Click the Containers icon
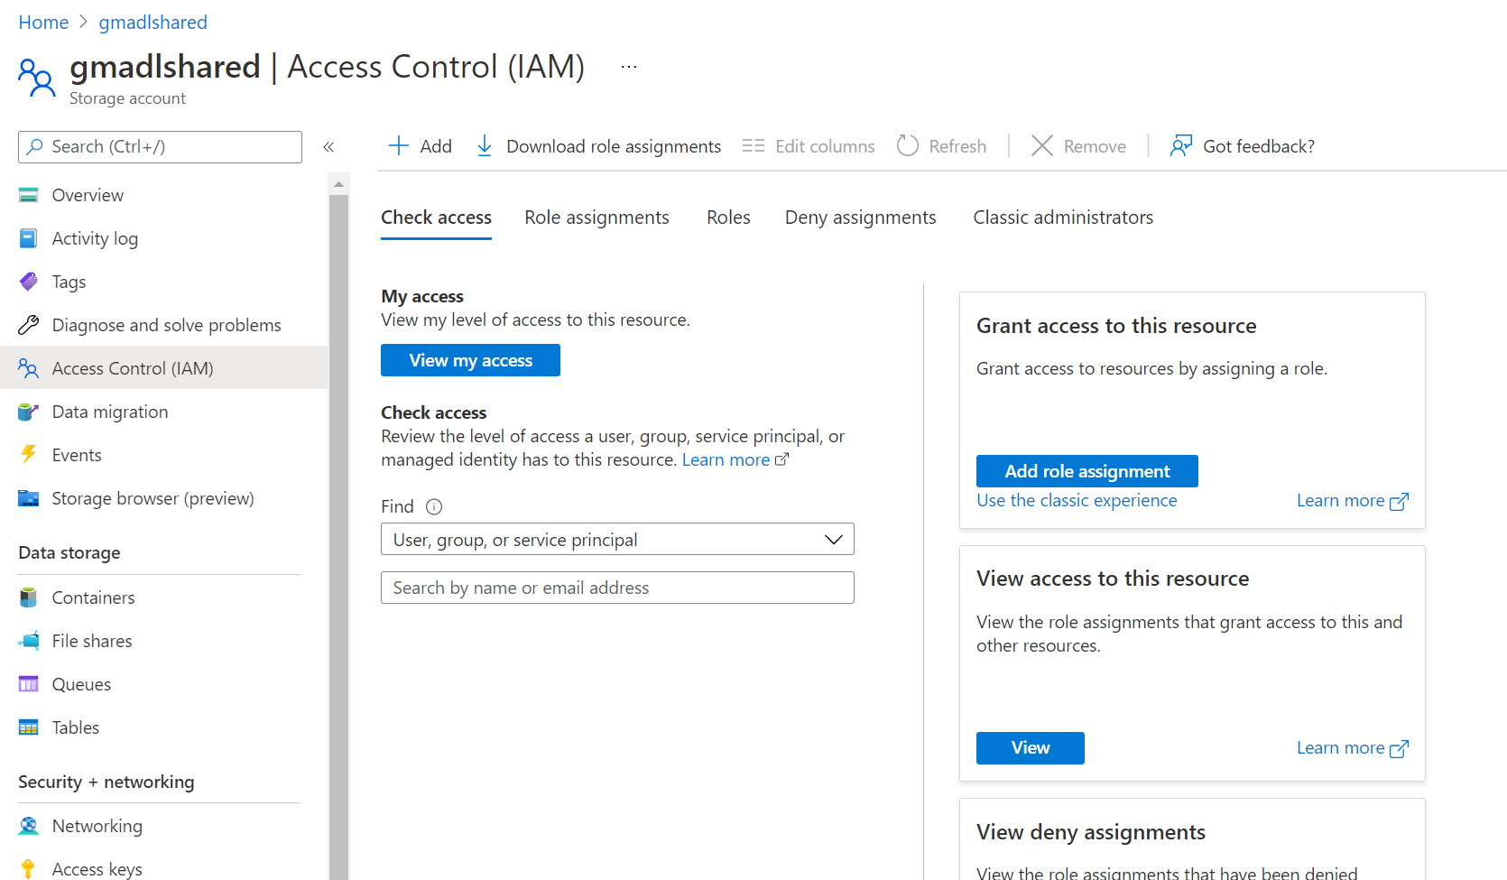This screenshot has height=880, width=1507. (29, 597)
